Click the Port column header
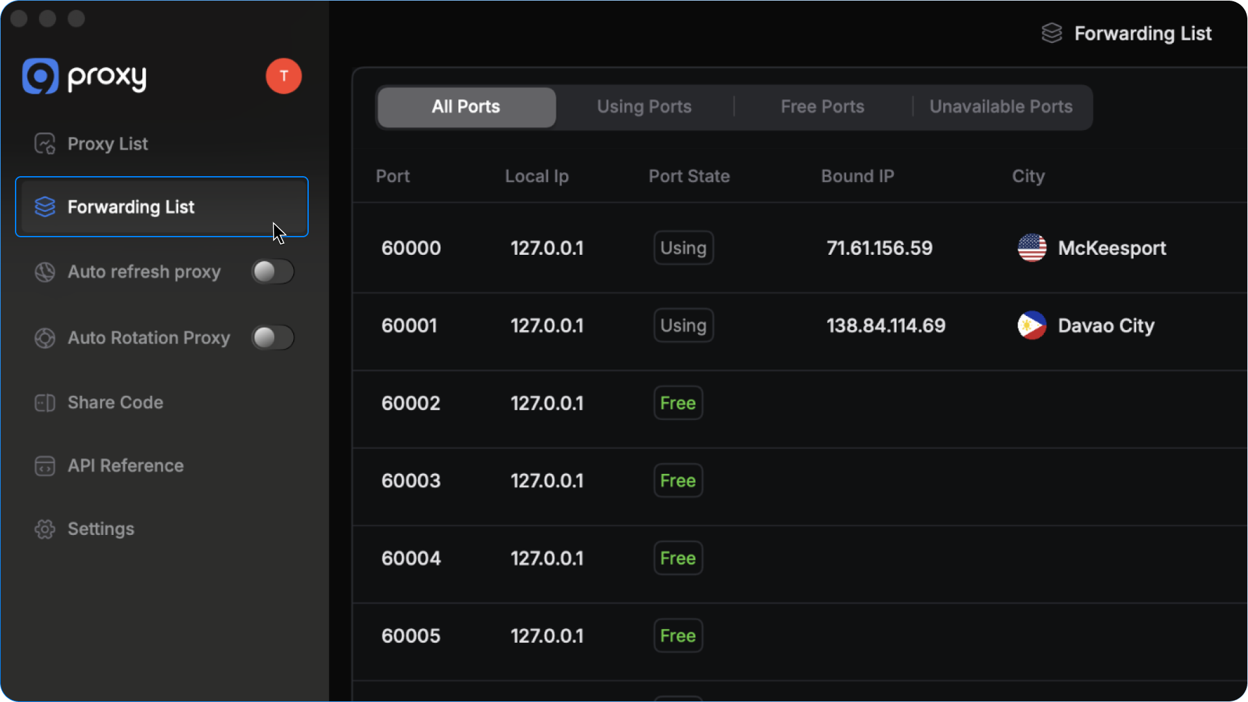The image size is (1248, 702). tap(393, 176)
